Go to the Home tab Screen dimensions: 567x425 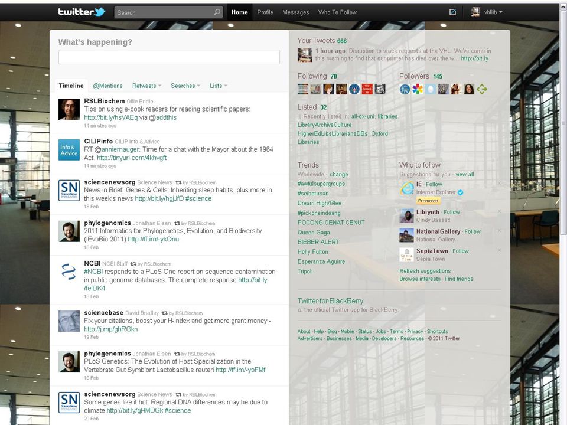(x=240, y=12)
